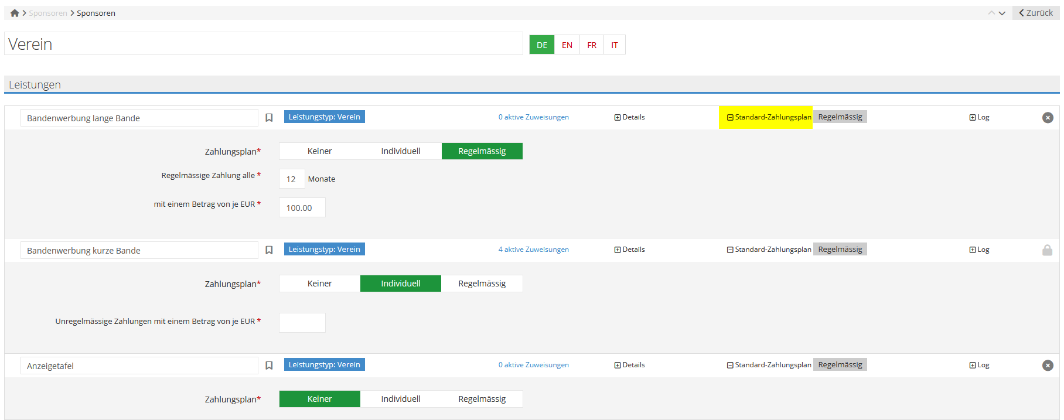Image resolution: width=1064 pixels, height=420 pixels.
Task: Select Keiner payment plan for Bandenwerbung lange Bande
Action: 319,151
